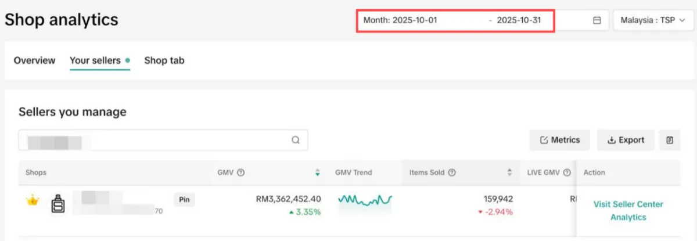This screenshot has height=241, width=697.
Task: Show the Items Sold info icon
Action: point(452,172)
